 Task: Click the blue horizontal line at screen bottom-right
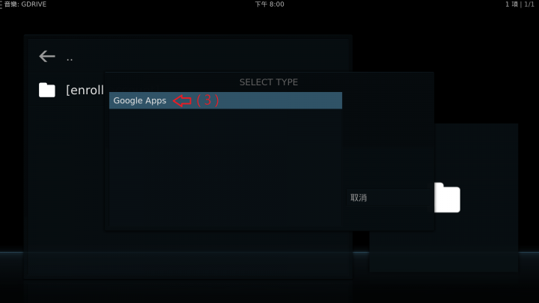point(529,253)
